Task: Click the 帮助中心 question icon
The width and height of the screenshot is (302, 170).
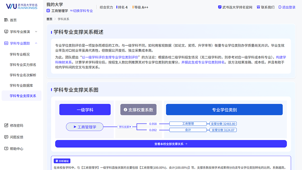Action: [x=6, y=149]
